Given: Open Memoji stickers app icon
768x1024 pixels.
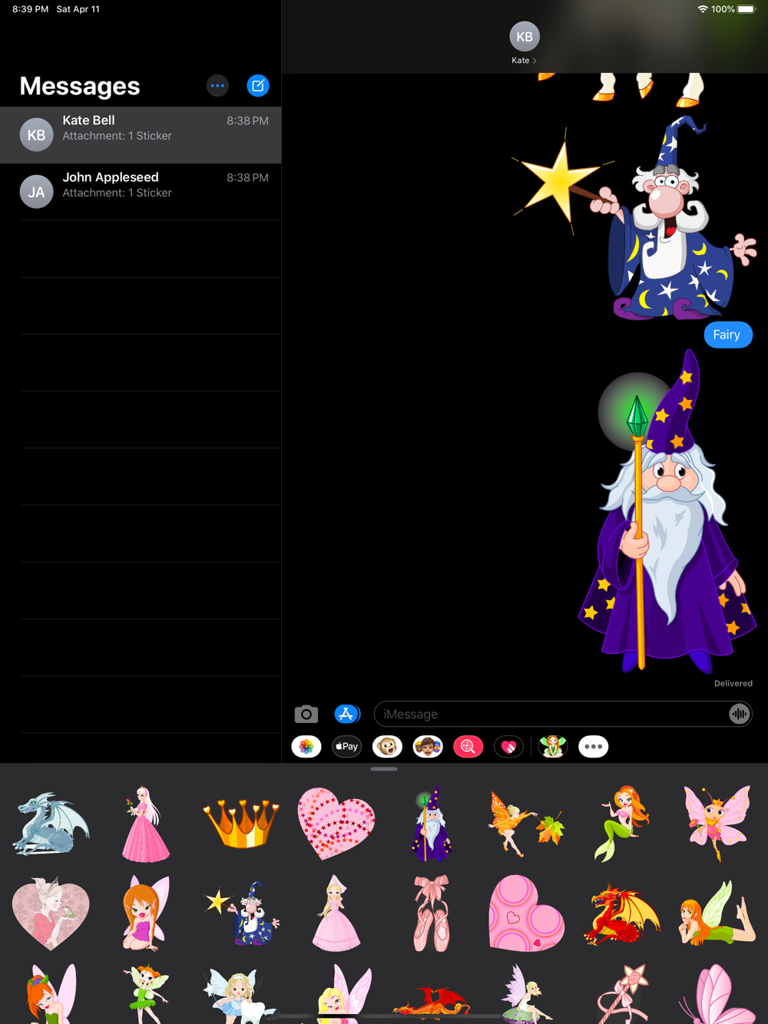Looking at the screenshot, I should tap(428, 746).
